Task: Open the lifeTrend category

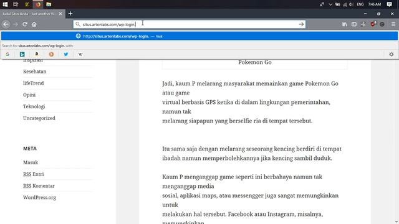Action: pyautogui.click(x=33, y=83)
